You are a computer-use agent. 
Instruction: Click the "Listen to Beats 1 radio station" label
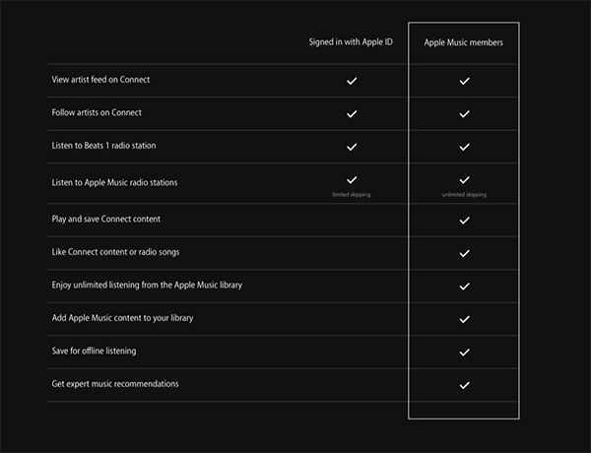pyautogui.click(x=103, y=146)
